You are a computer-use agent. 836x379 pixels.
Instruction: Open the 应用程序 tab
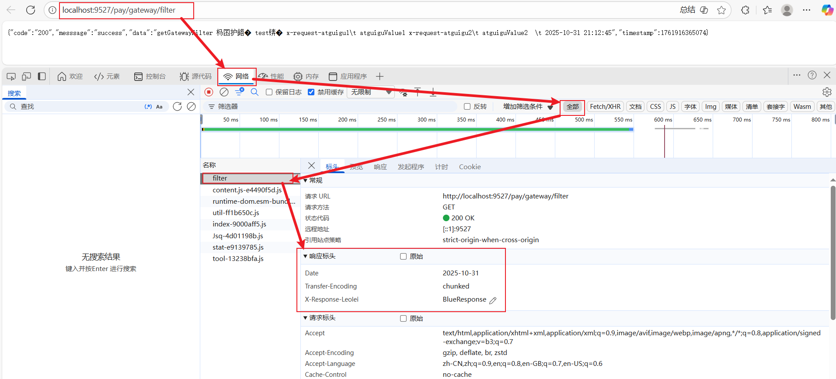point(348,76)
